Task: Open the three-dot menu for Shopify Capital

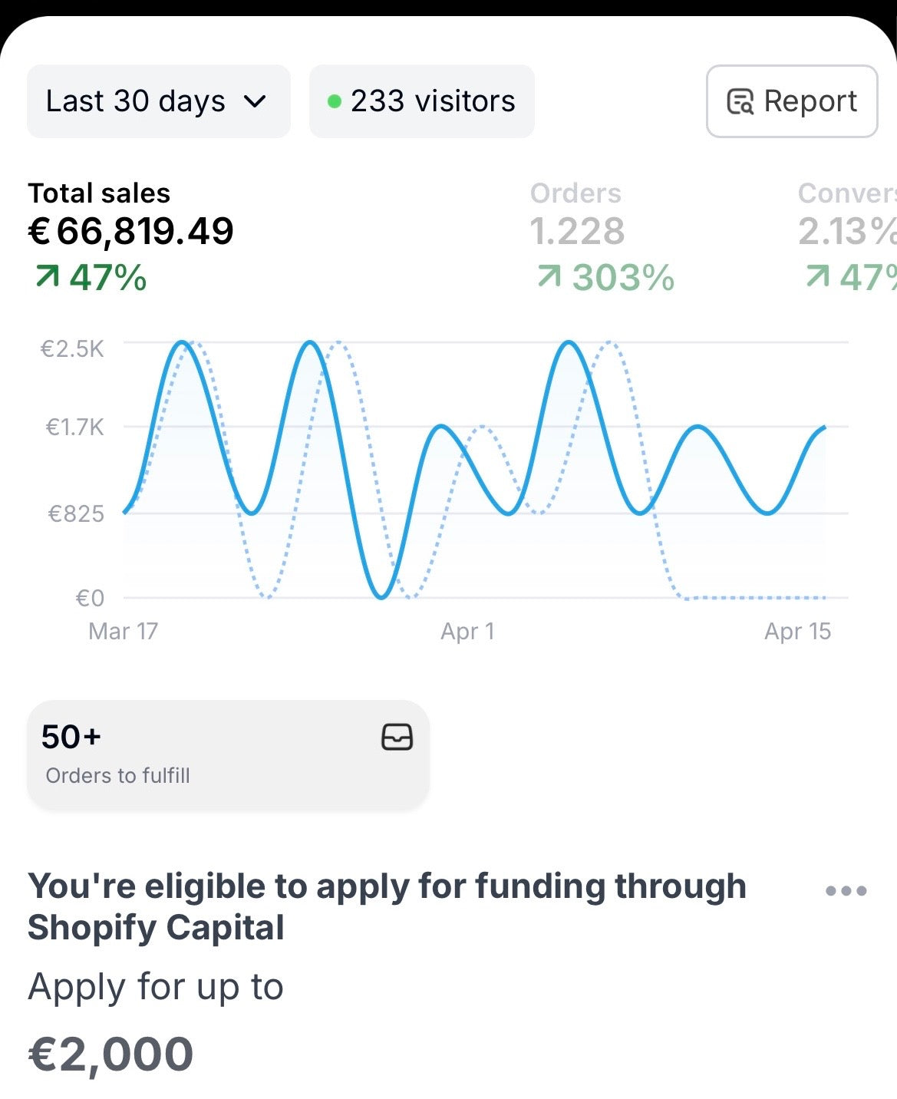Action: point(846,891)
